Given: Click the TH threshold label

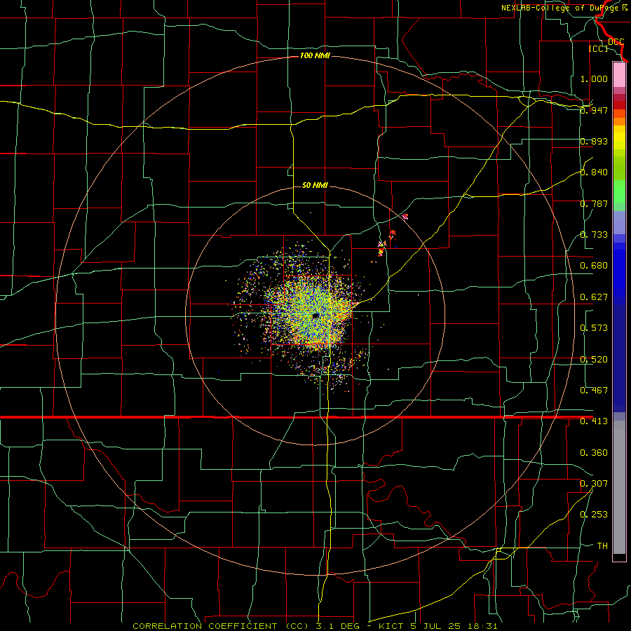Looking at the screenshot, I should click(602, 546).
